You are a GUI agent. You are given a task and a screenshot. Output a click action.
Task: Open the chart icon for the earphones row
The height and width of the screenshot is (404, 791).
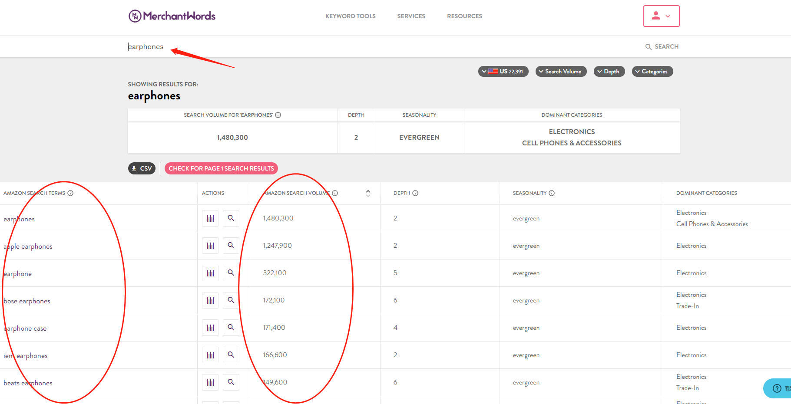pyautogui.click(x=210, y=218)
